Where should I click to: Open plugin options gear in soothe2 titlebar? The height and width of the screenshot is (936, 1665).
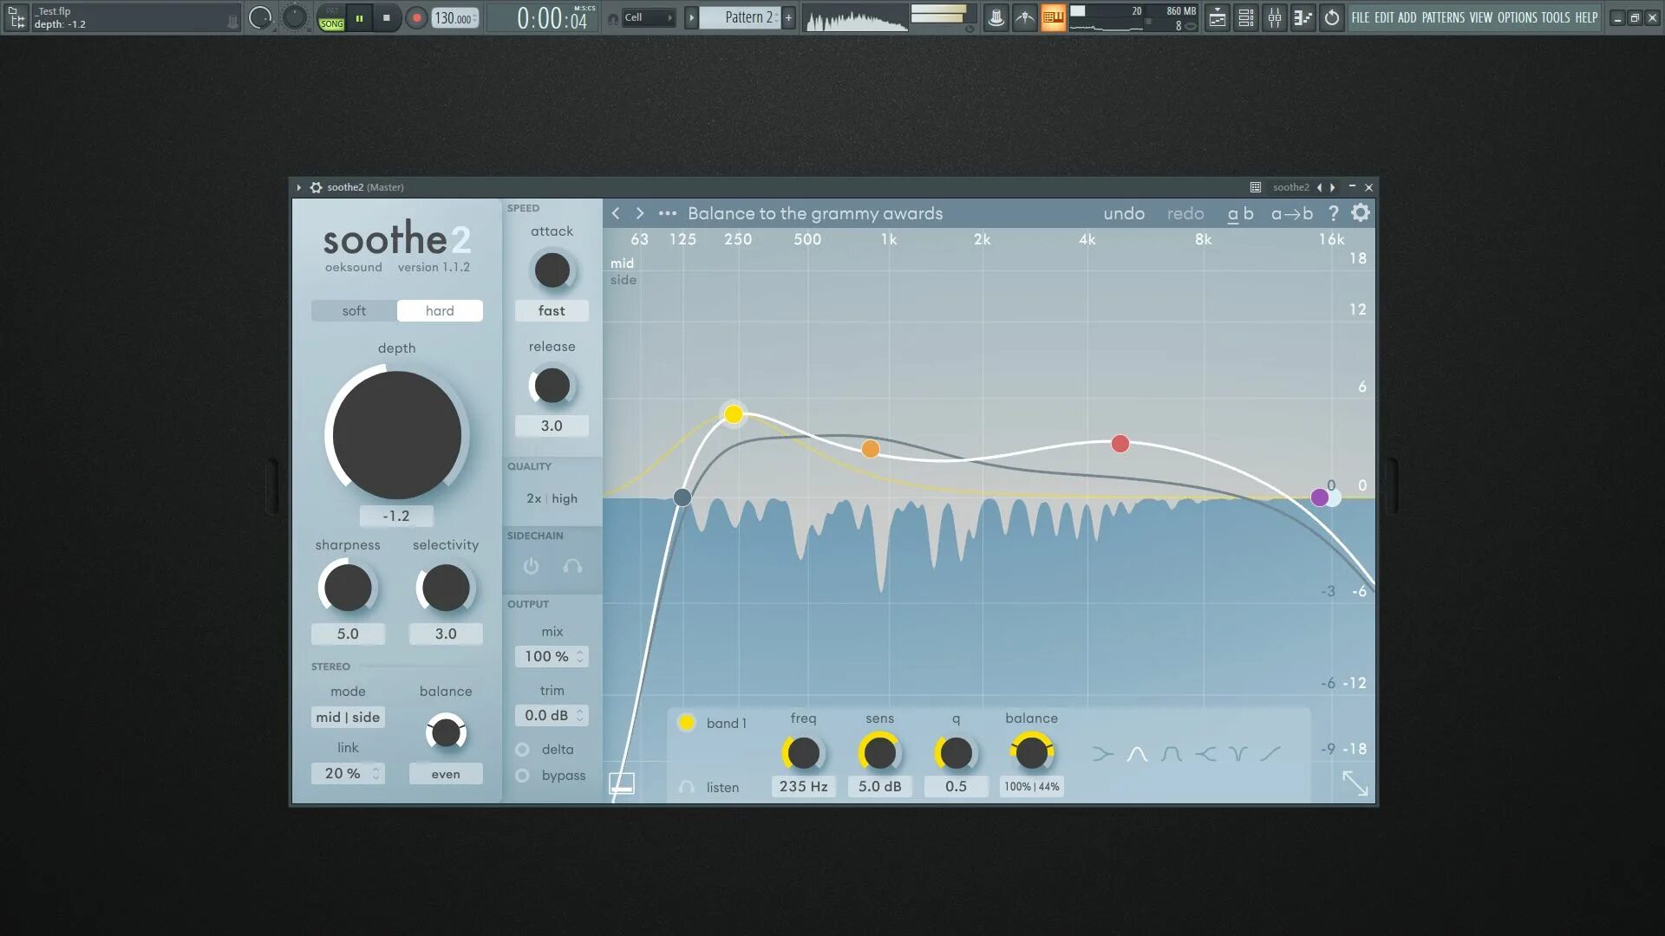(317, 187)
